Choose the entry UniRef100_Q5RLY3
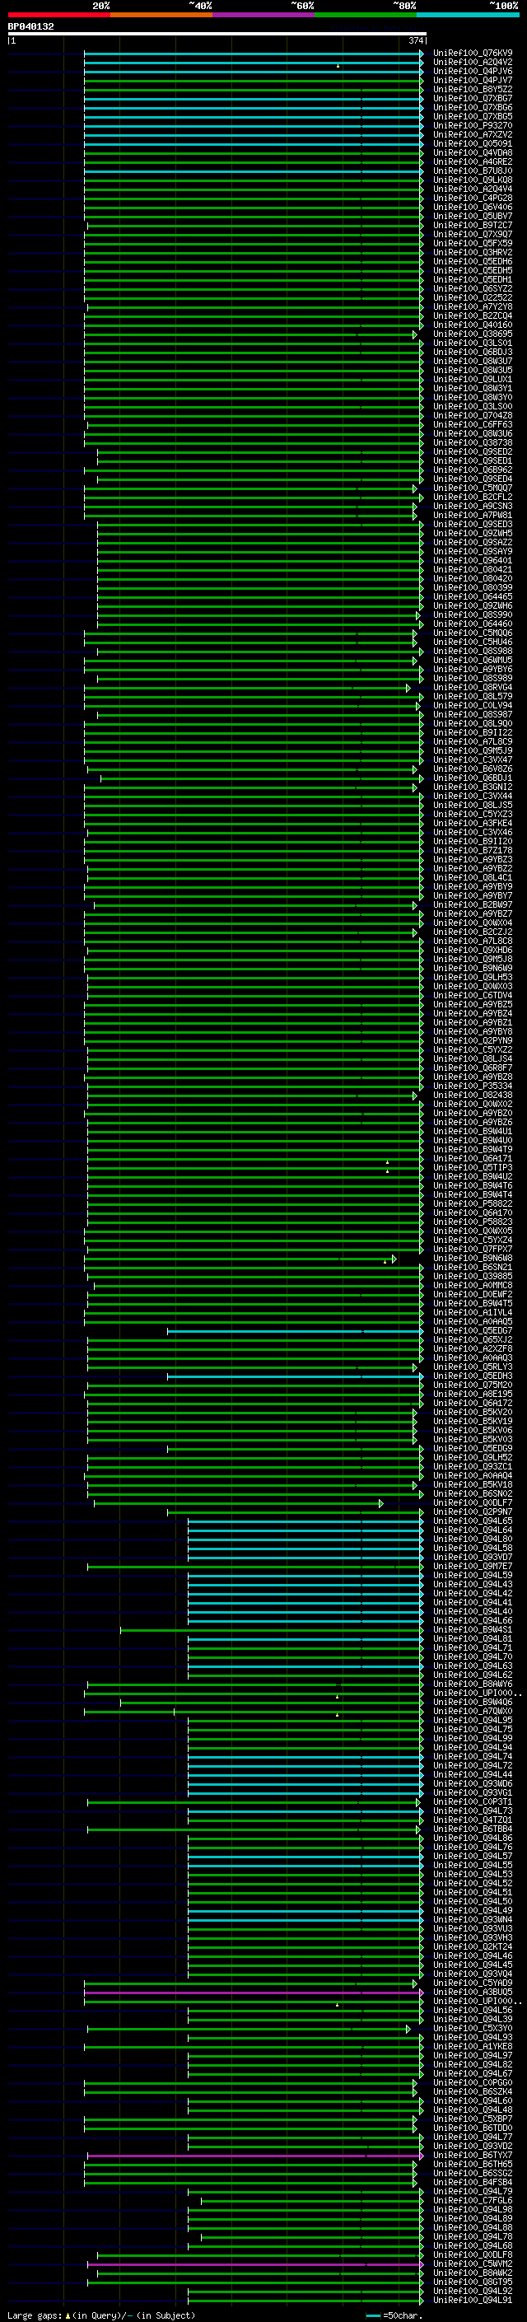 [473, 1367]
